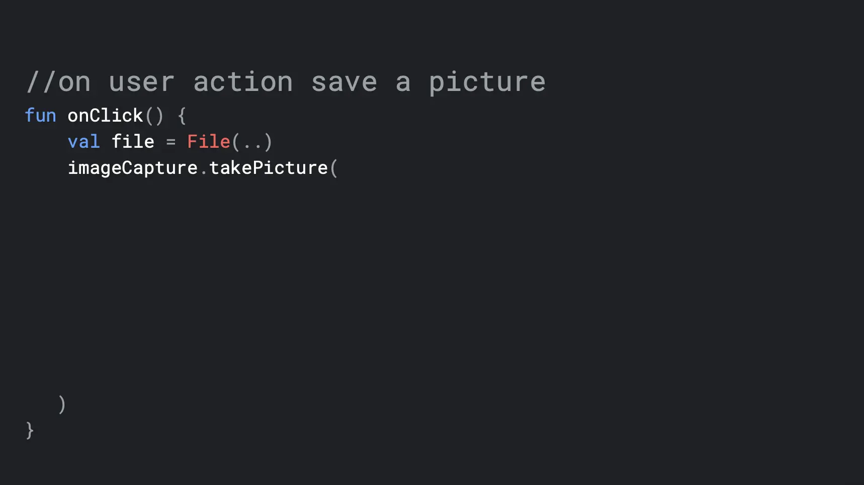
Task: Click the word "action" in the comment
Action: point(243,82)
